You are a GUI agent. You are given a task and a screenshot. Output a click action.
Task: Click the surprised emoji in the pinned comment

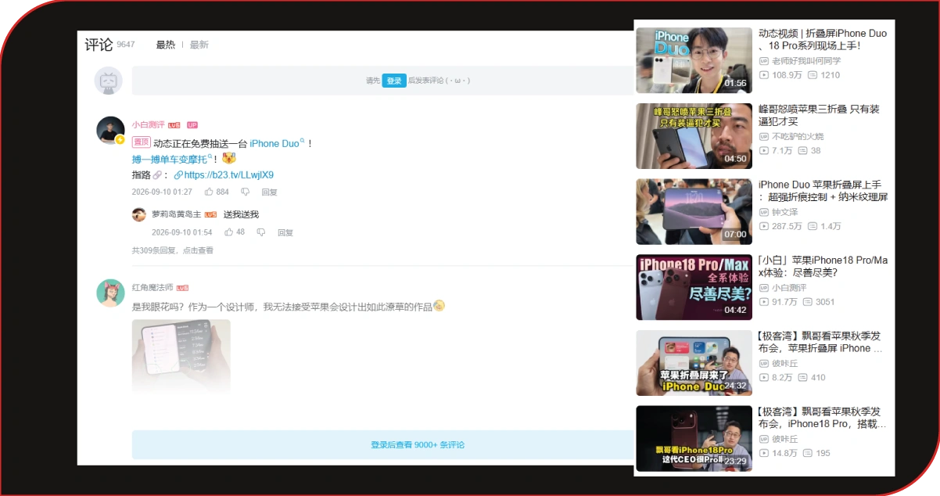(x=229, y=159)
